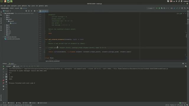189x106 pixels.
Task: Expand the DJ folder in project tree
Action: point(5,15)
